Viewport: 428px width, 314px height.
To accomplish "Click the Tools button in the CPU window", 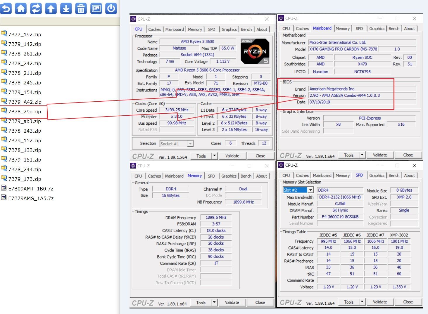I will (201, 156).
